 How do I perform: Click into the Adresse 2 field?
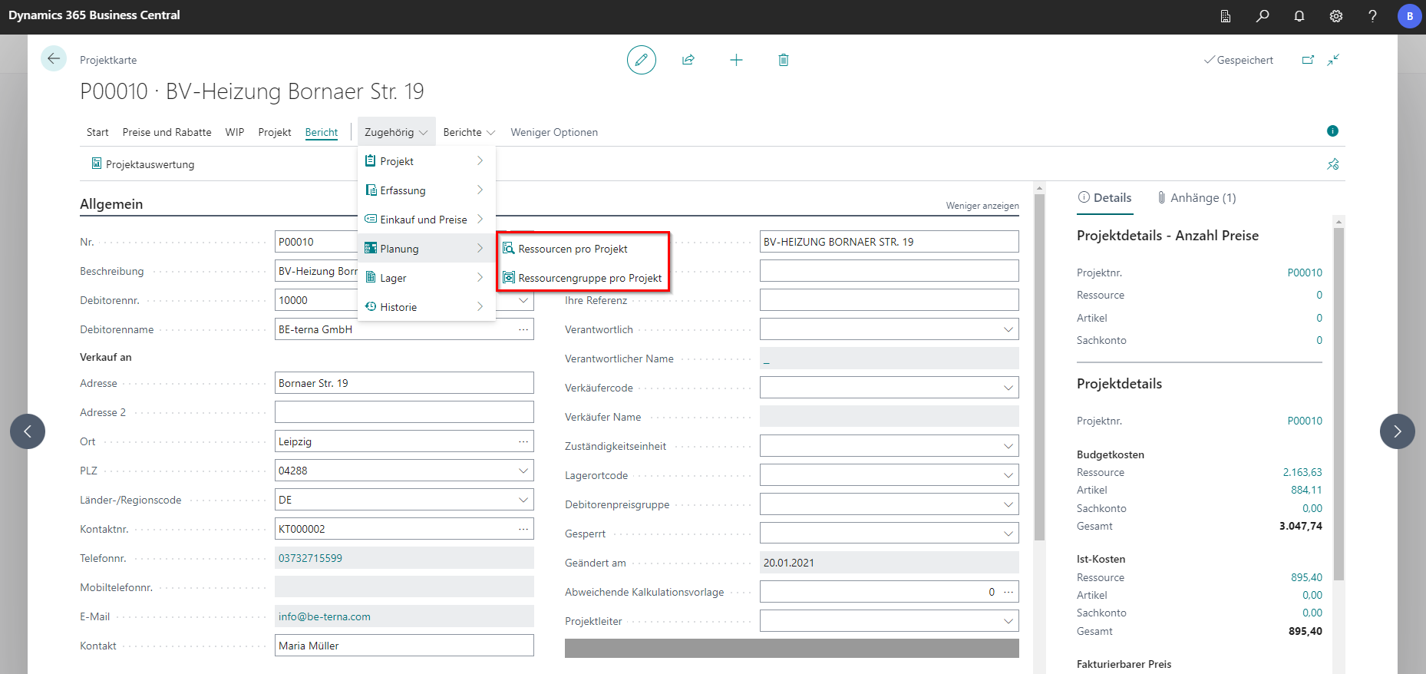404,412
